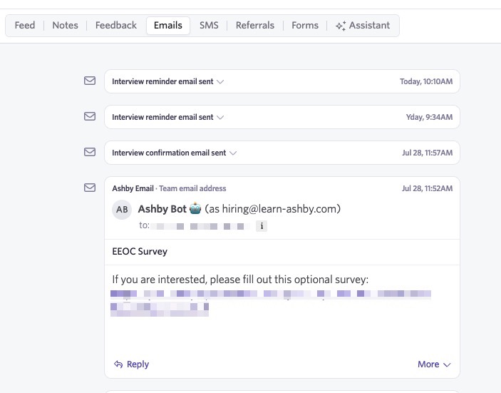This screenshot has height=393, width=501.
Task: Expand Today's interview reminder email chevron
Action: [x=220, y=81]
